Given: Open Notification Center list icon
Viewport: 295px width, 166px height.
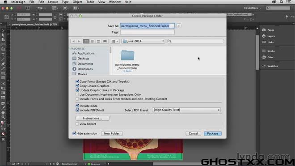Looking at the screenshot, I should pyautogui.click(x=289, y=2).
